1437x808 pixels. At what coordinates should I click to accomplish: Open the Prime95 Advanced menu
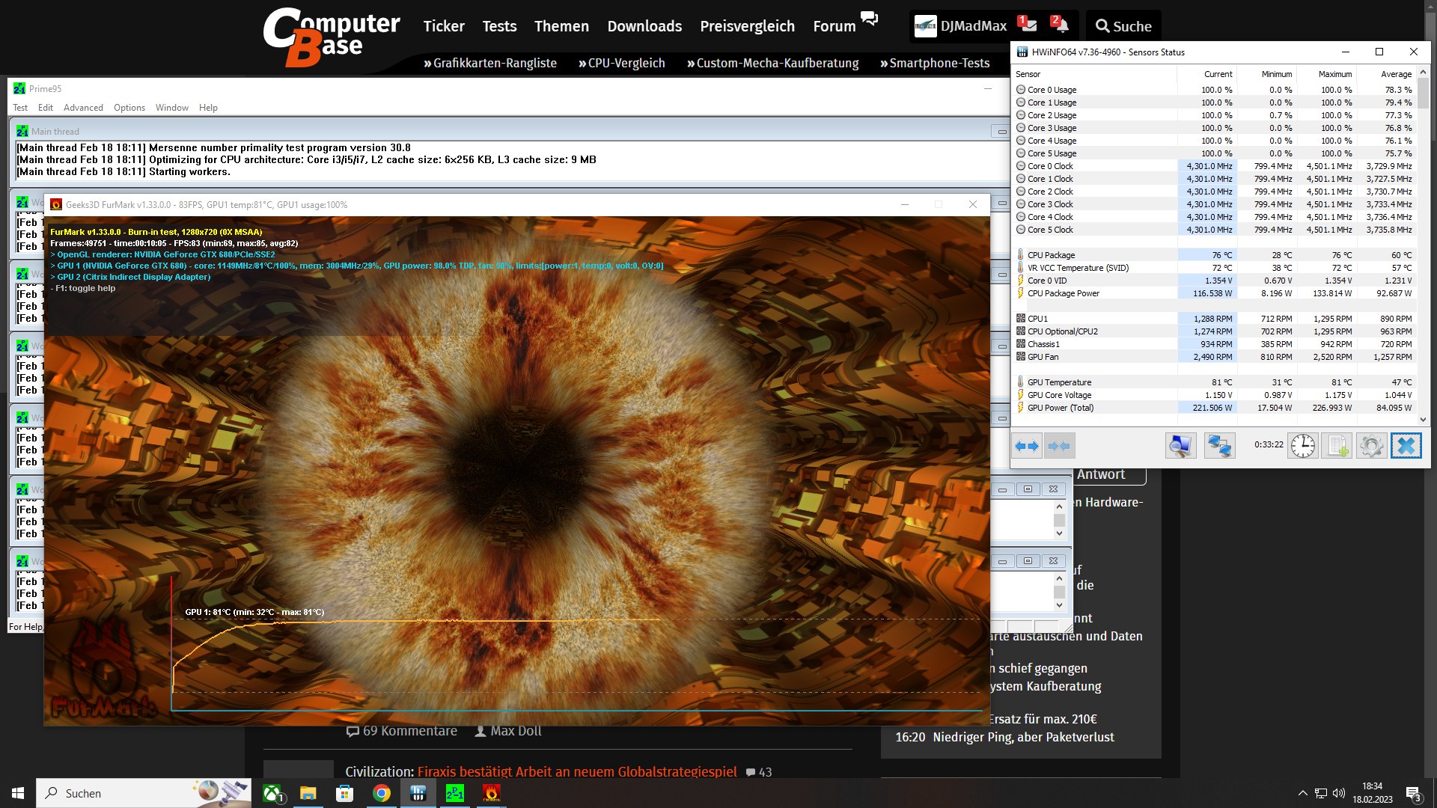[x=83, y=108]
